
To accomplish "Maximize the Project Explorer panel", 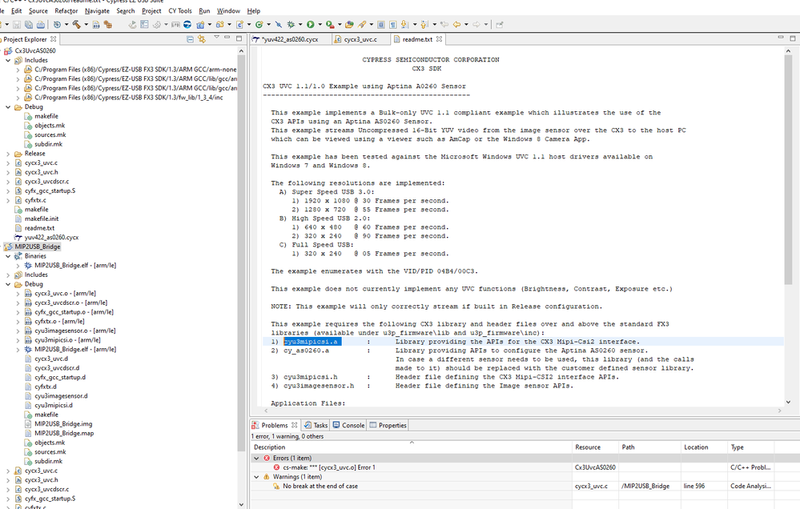I will pos(239,38).
